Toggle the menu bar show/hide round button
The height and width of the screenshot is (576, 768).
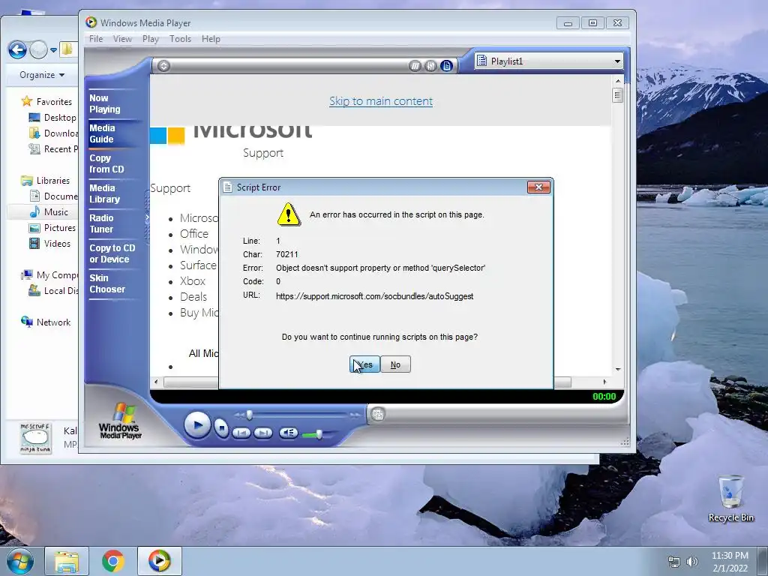coord(163,66)
